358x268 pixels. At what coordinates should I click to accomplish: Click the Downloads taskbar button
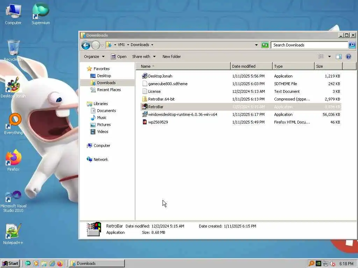97,263
